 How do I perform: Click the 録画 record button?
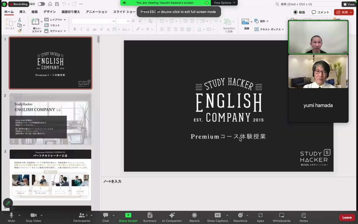[299, 12]
